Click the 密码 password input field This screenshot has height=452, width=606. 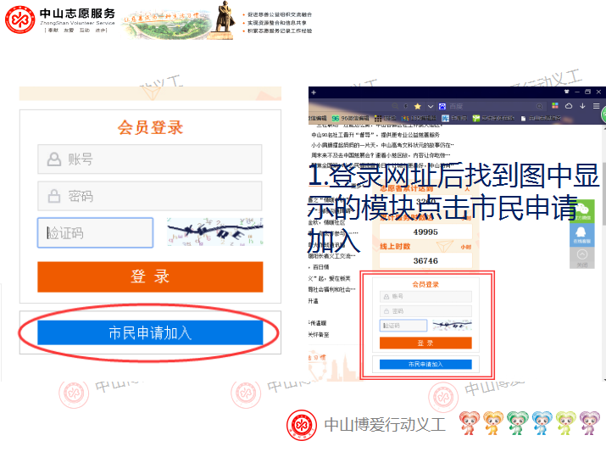coord(150,196)
